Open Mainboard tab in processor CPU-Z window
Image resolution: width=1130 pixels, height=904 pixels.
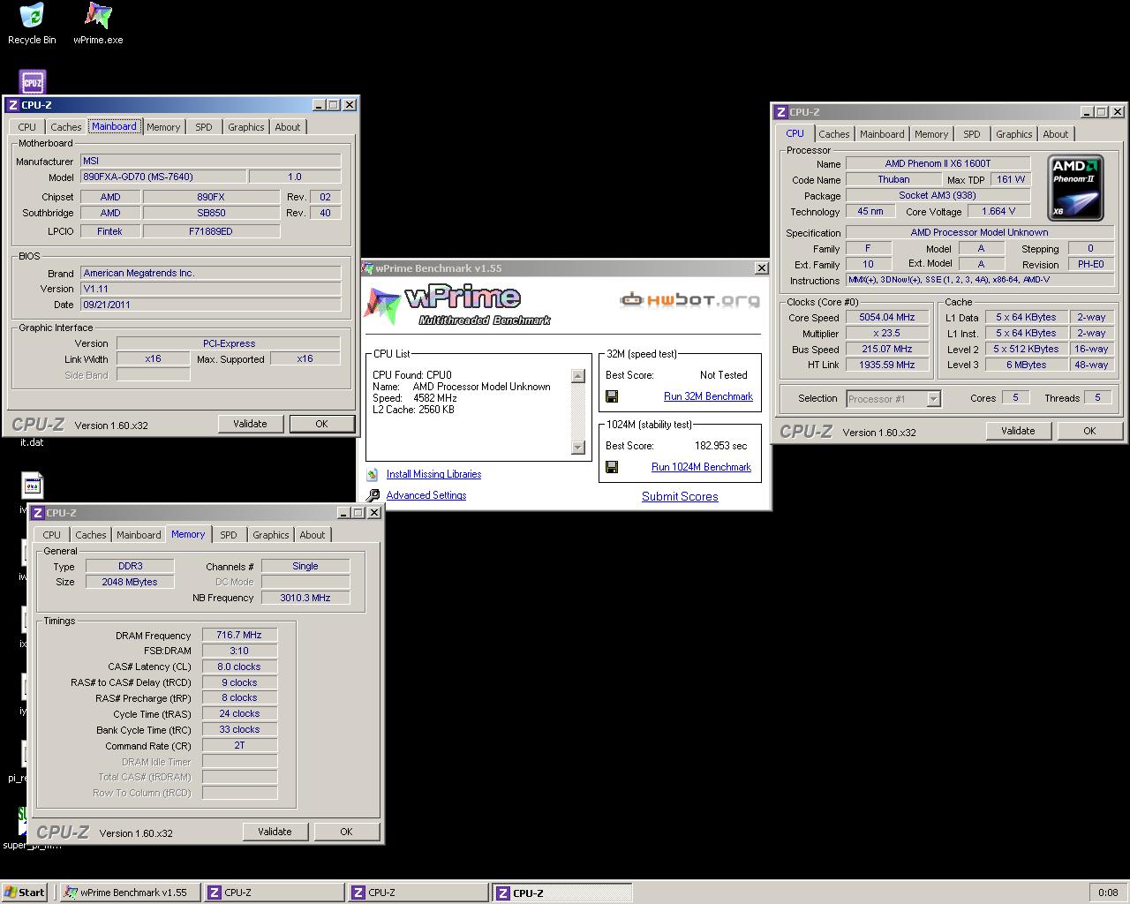[x=882, y=134]
